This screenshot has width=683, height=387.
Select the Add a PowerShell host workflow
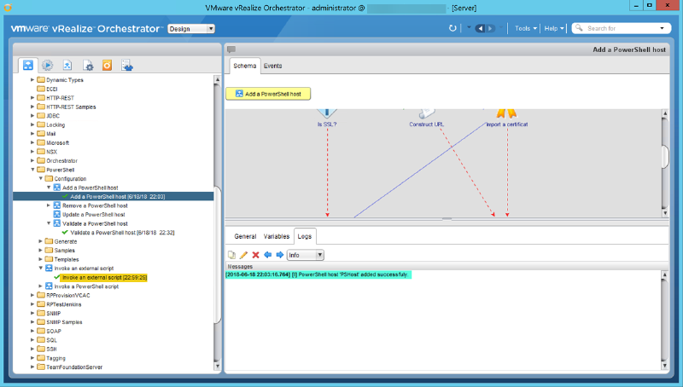[90, 188]
